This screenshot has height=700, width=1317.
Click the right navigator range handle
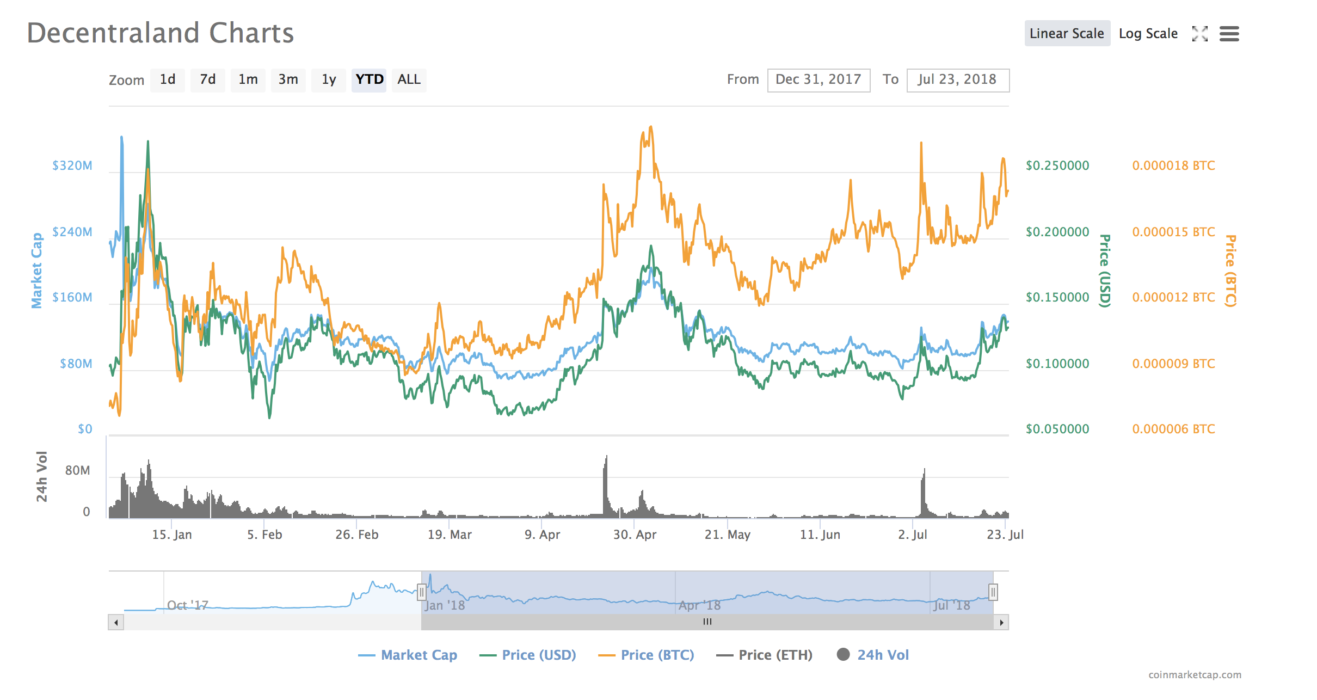(x=993, y=592)
